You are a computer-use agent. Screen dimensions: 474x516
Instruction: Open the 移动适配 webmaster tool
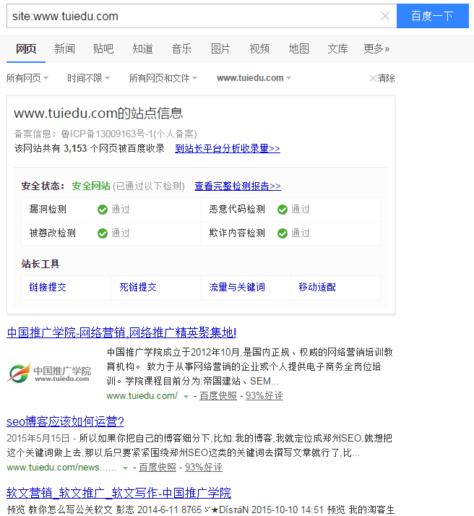tap(317, 288)
